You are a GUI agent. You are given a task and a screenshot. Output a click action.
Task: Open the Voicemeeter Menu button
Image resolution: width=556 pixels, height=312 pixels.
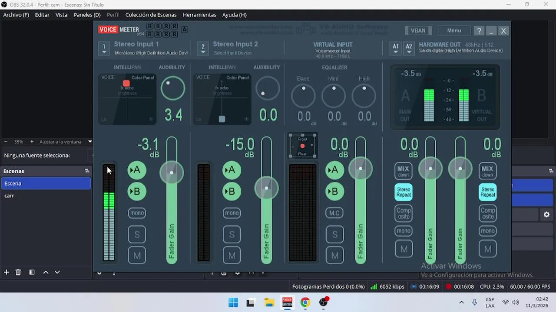coord(454,30)
